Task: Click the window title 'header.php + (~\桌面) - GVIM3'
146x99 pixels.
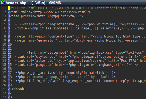Action: pos(33,3)
